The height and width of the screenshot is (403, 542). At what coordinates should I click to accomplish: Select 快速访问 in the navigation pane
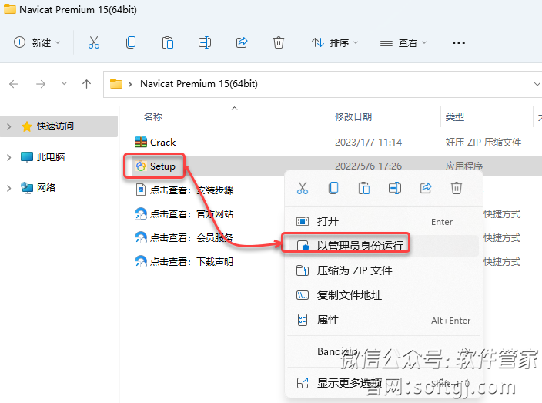[x=55, y=126]
